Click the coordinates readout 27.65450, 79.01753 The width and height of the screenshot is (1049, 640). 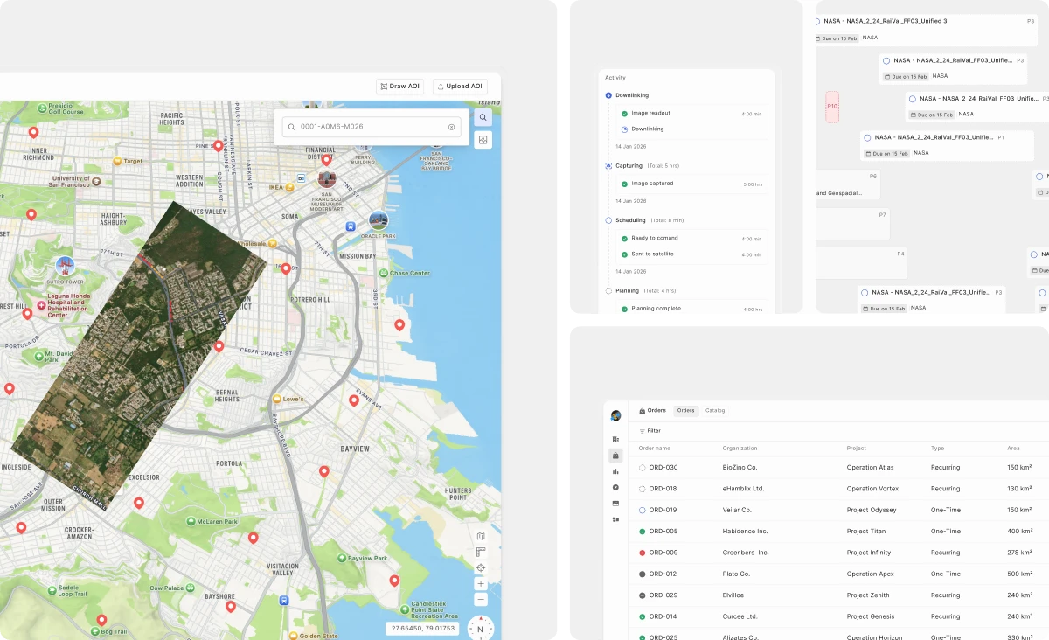click(422, 628)
